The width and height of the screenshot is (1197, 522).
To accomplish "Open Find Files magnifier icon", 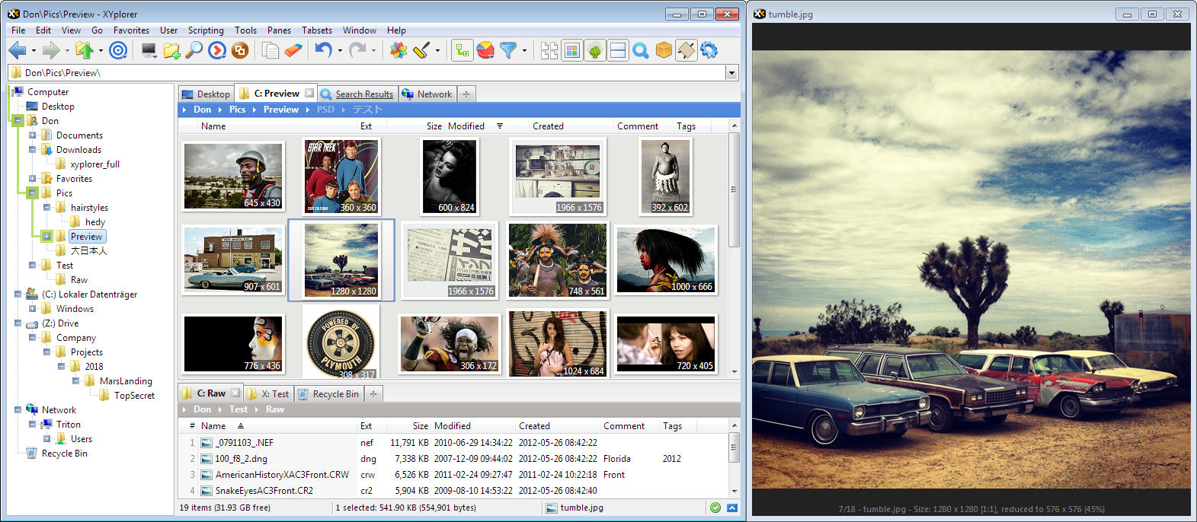I will coord(194,51).
